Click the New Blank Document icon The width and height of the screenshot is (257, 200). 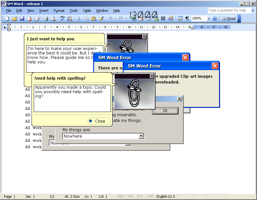click(x=7, y=19)
